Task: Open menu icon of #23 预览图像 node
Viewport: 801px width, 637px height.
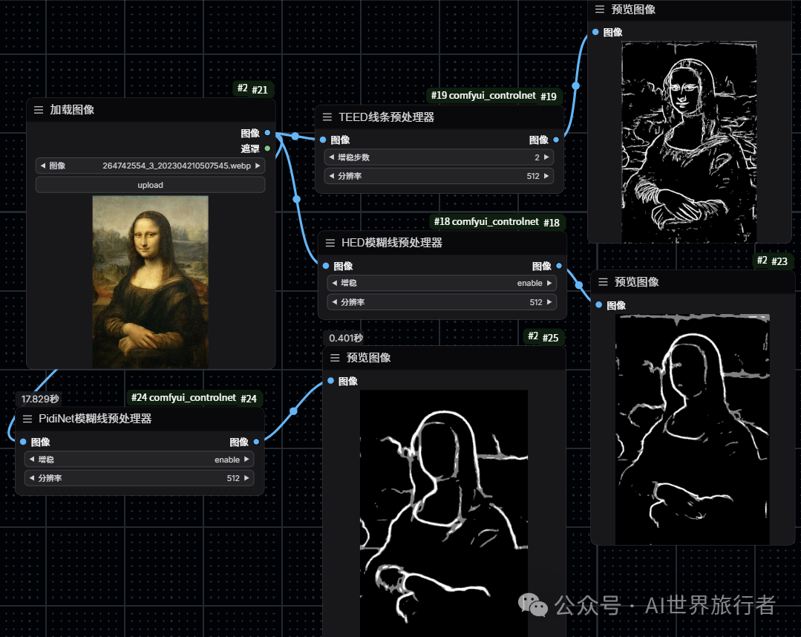Action: (x=603, y=282)
